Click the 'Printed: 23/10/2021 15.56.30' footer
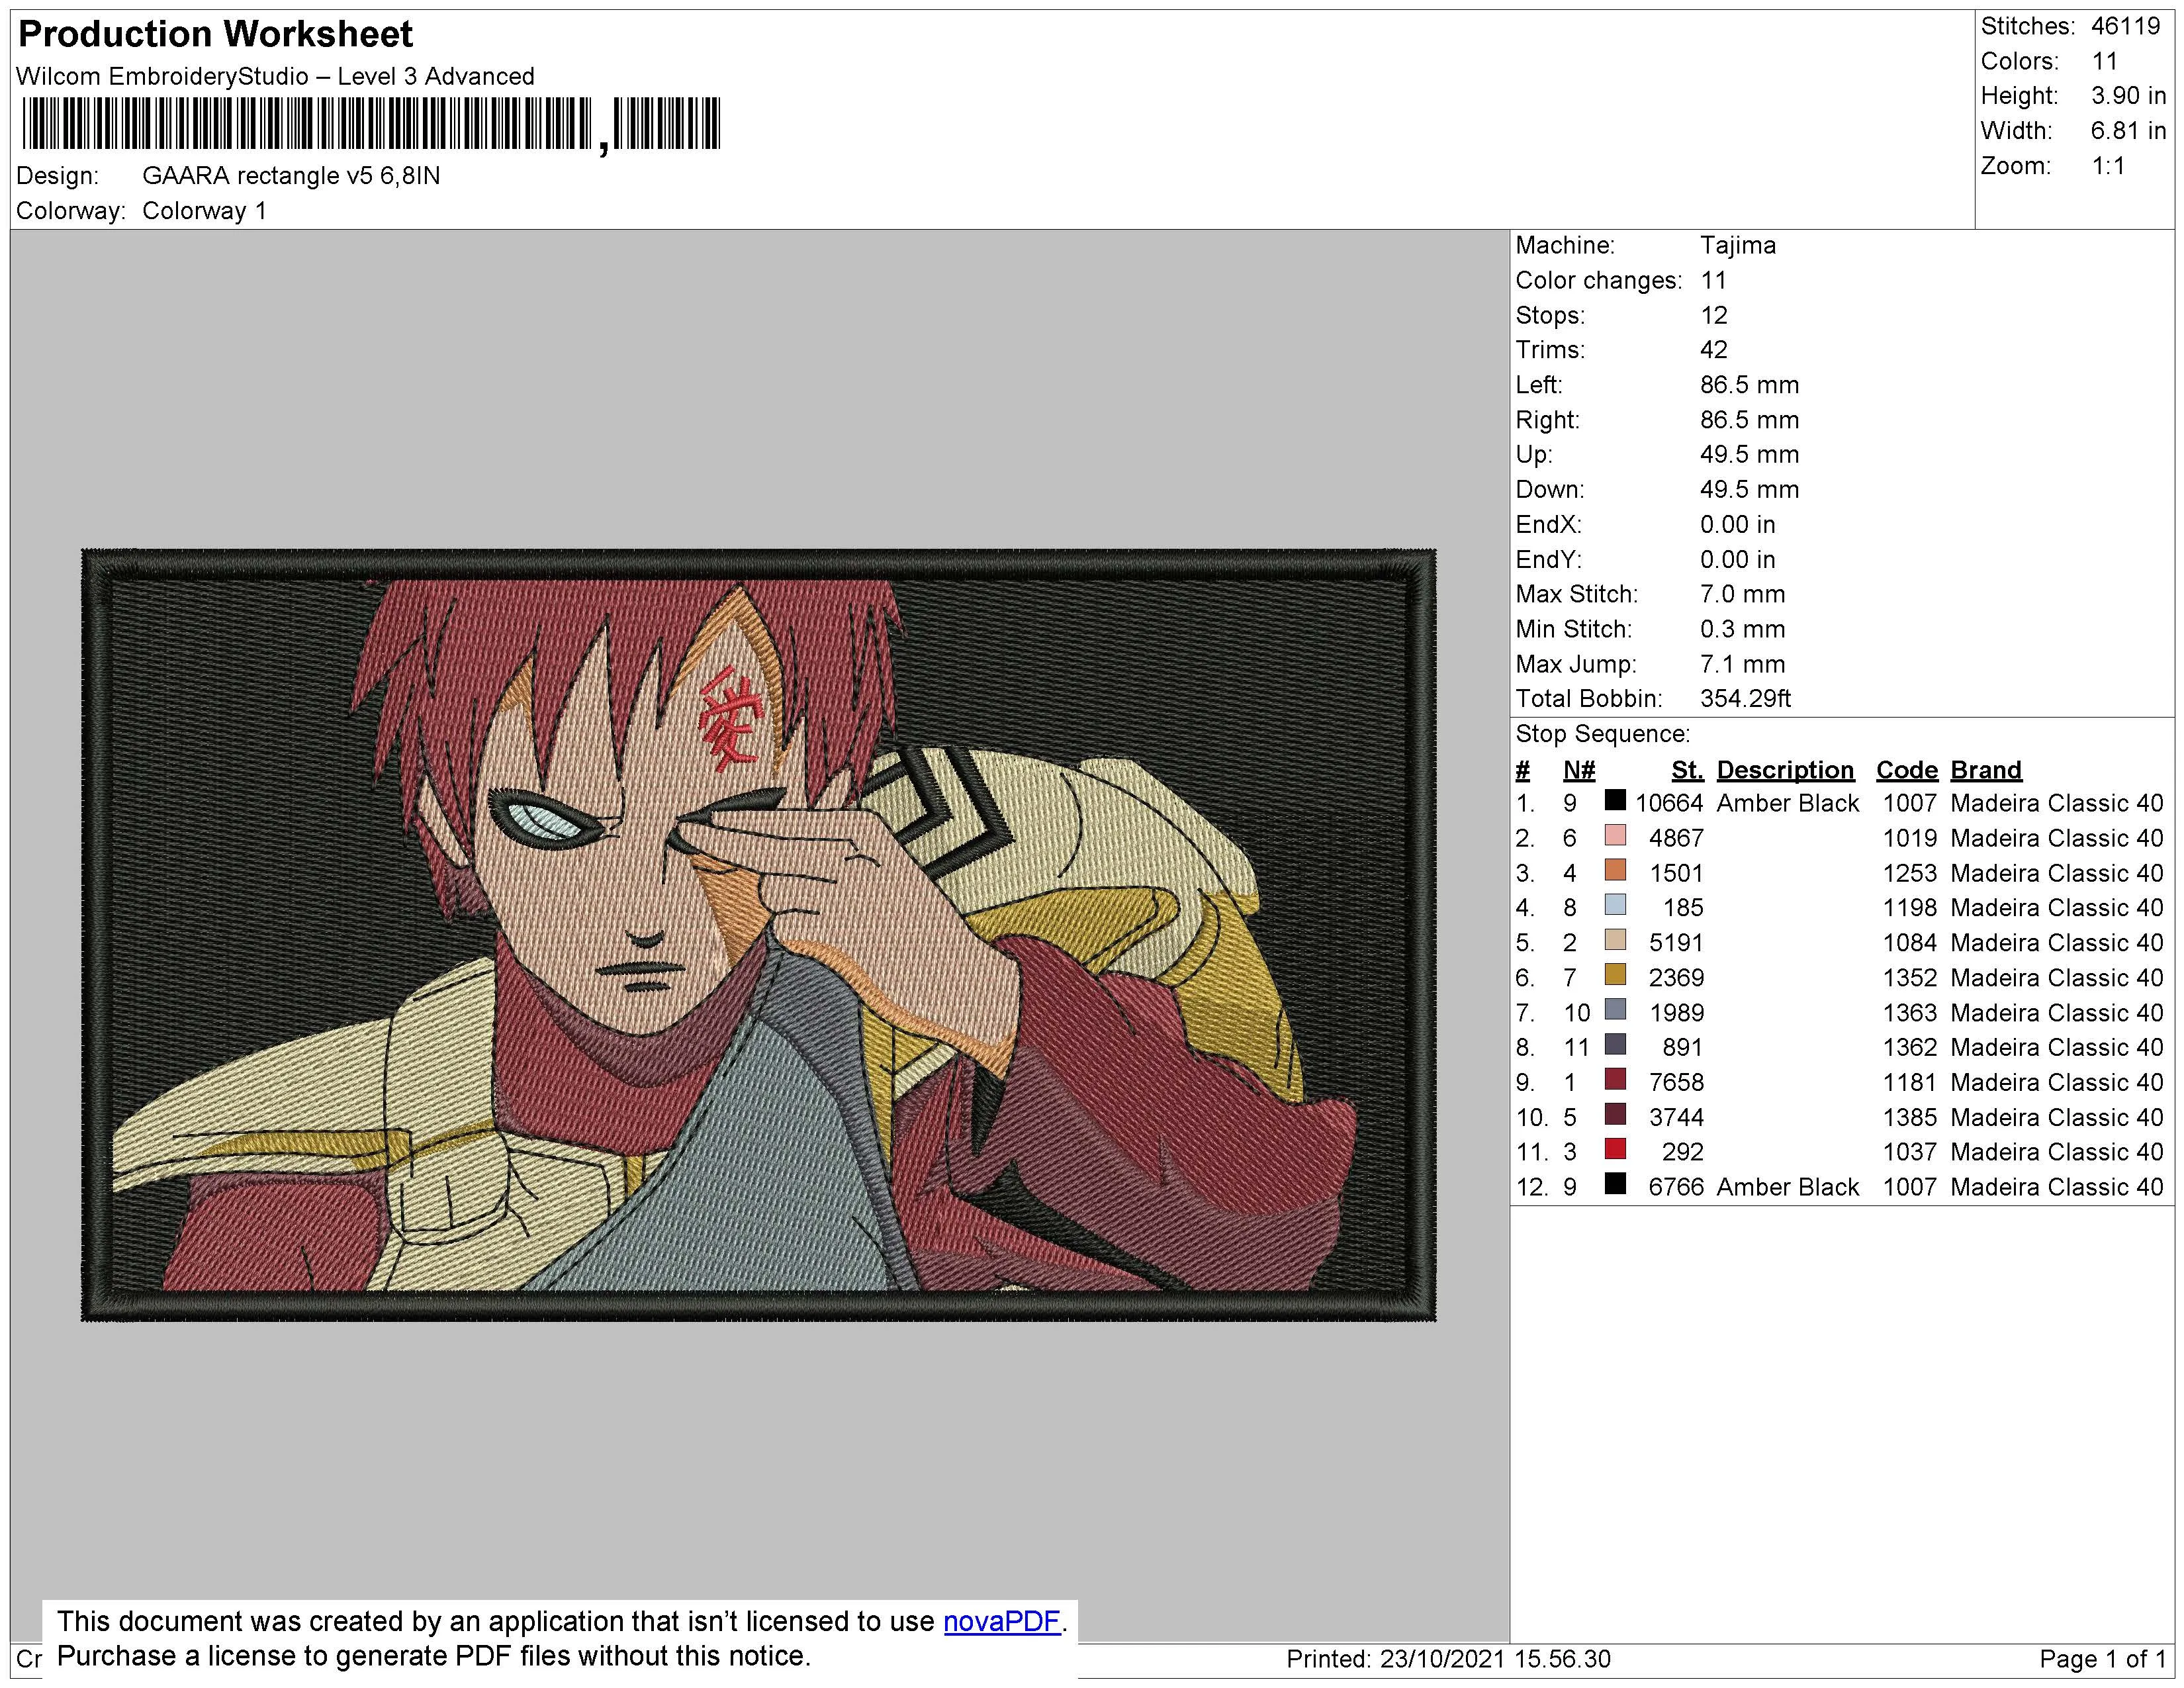 click(x=1448, y=1660)
